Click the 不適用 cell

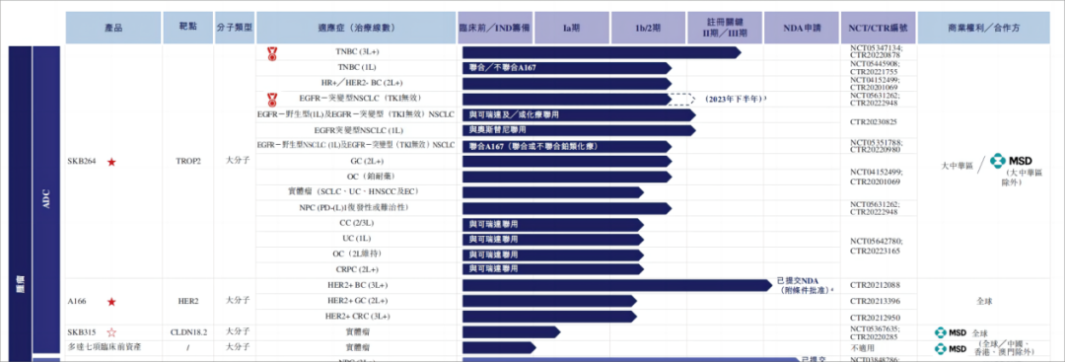863,348
